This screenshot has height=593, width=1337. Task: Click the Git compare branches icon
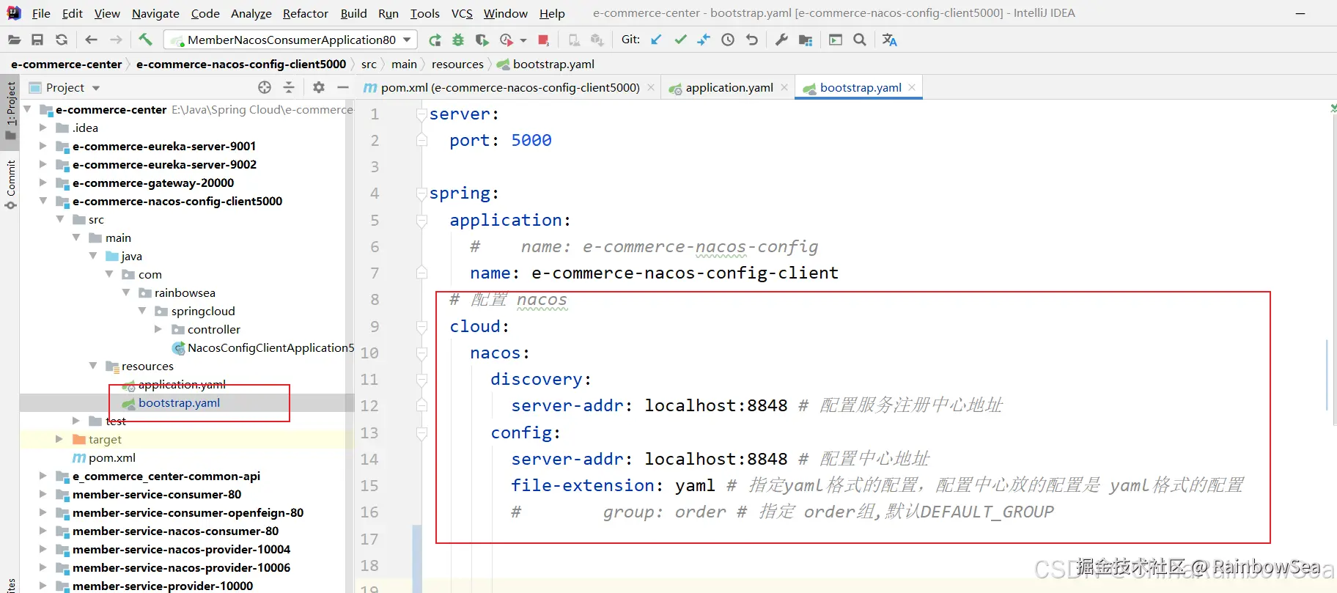704,40
